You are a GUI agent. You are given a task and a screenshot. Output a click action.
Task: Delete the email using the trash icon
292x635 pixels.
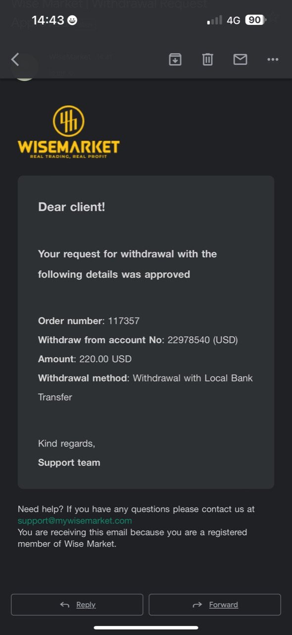pyautogui.click(x=207, y=60)
